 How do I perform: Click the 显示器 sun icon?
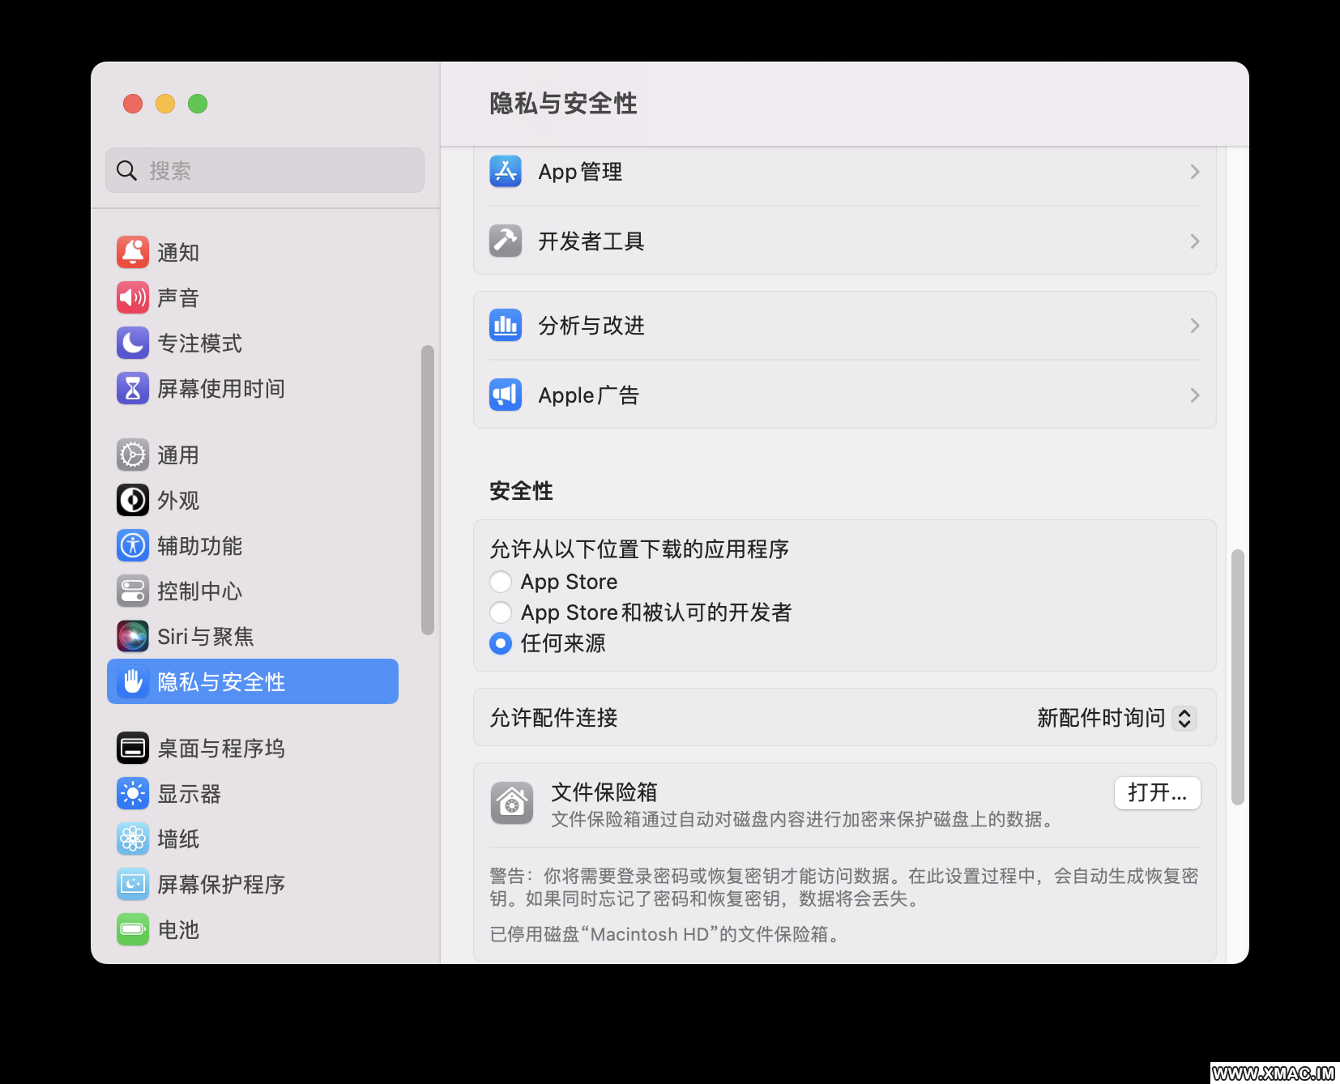pyautogui.click(x=133, y=793)
